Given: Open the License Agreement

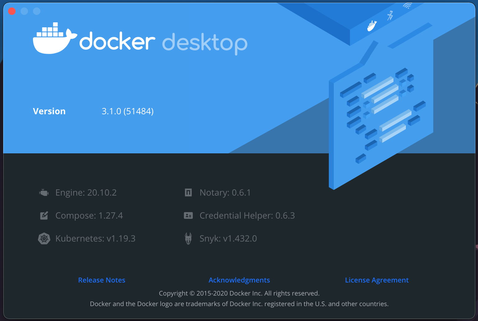Looking at the screenshot, I should pos(377,280).
